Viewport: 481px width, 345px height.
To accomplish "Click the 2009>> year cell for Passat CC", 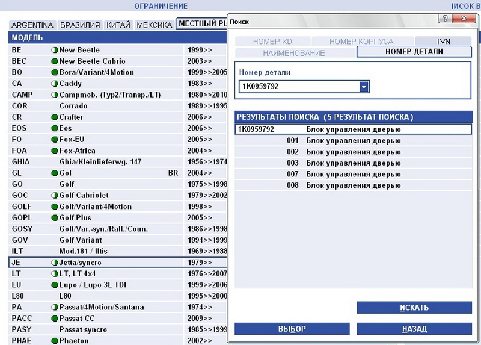I will (200, 319).
